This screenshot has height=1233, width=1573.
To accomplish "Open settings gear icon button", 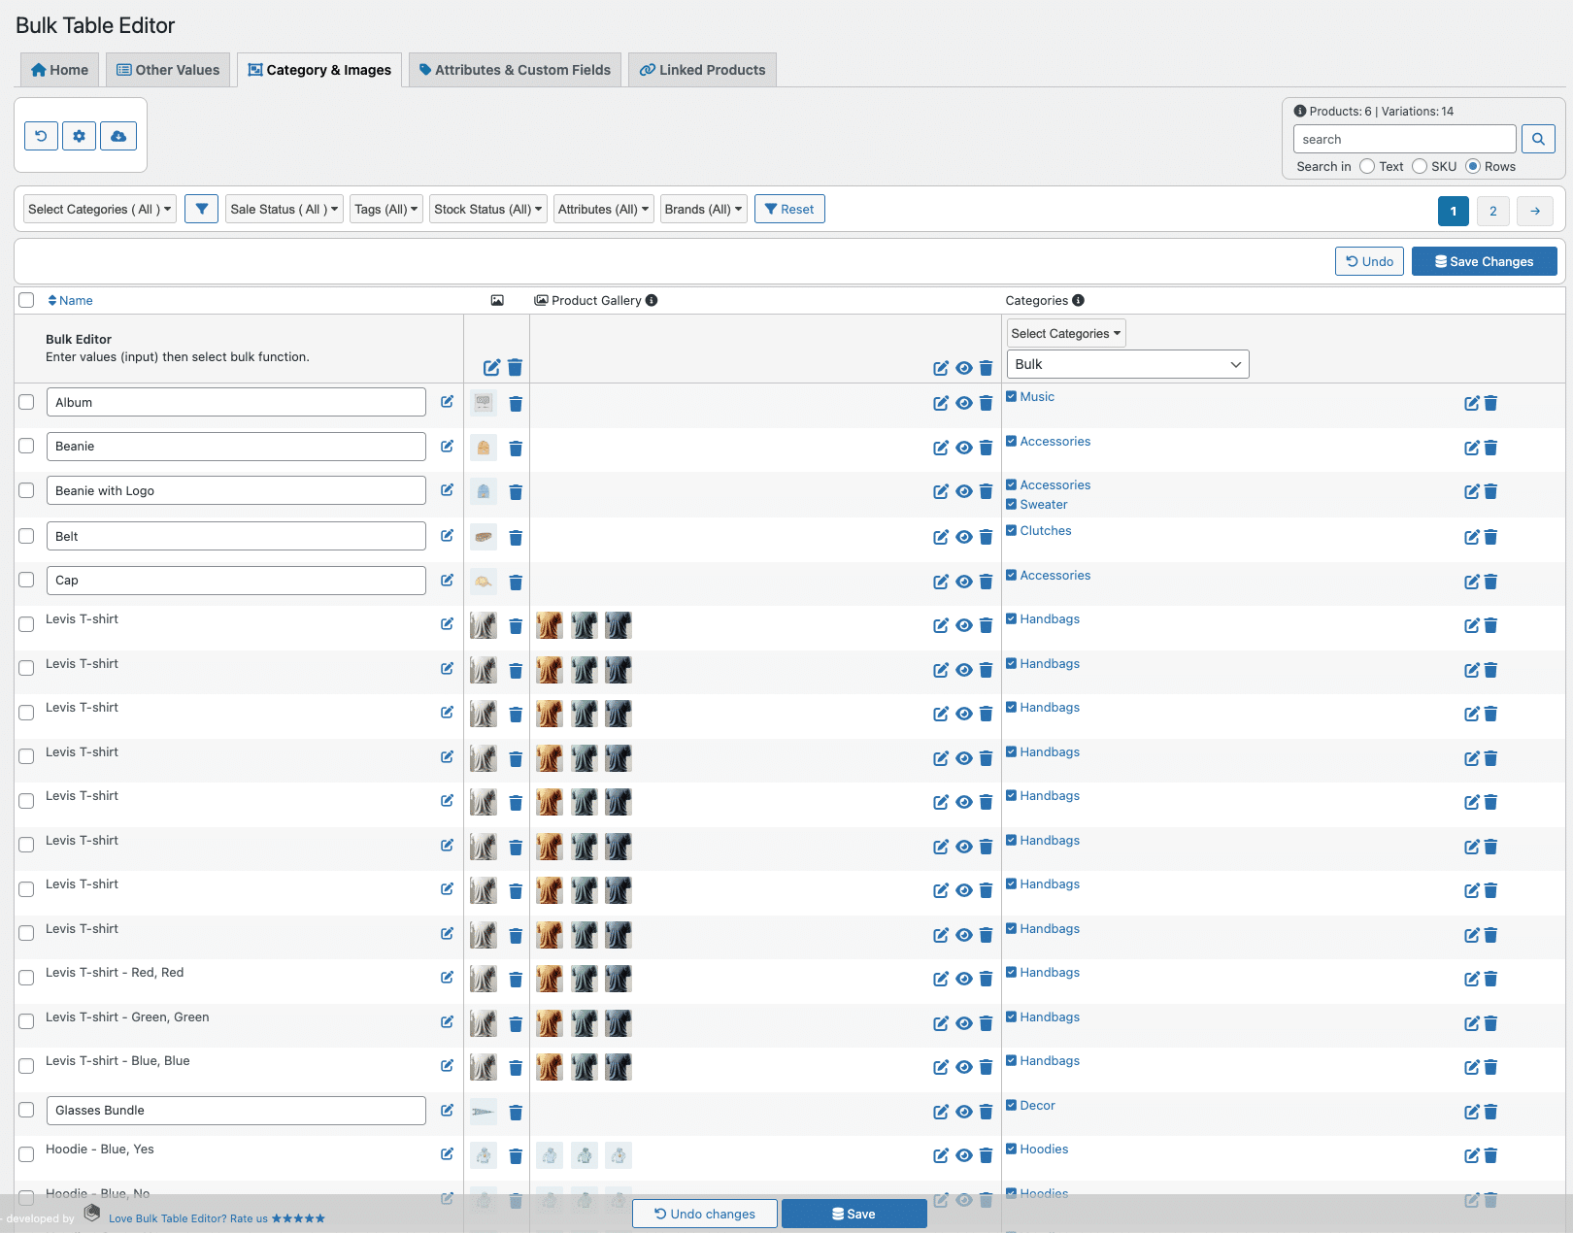I will coord(80,136).
